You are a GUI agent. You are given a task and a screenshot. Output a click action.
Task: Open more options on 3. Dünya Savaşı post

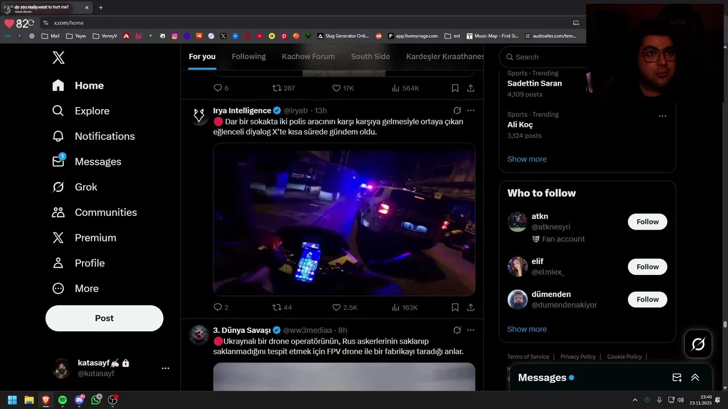[x=471, y=330]
